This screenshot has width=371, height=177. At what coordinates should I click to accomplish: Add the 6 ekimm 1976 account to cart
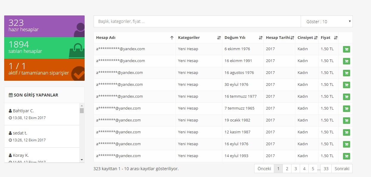(x=347, y=49)
